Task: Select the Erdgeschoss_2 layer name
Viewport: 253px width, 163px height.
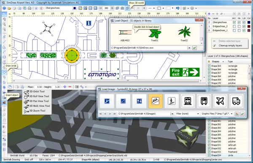Action: [220, 26]
